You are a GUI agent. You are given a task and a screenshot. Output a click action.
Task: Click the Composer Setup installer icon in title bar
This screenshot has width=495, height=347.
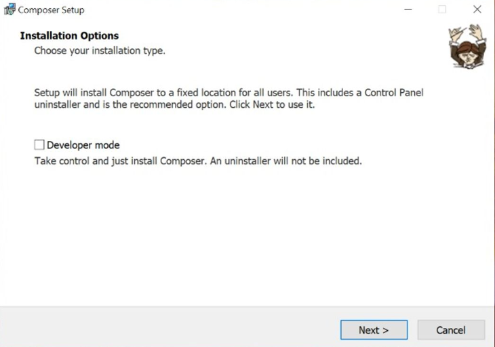(9, 9)
